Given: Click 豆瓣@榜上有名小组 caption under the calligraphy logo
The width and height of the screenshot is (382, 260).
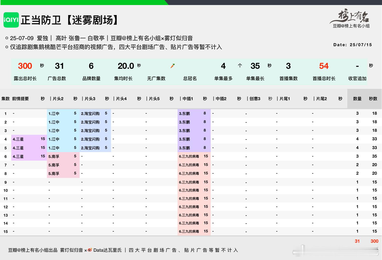Looking at the screenshot, I should 351,26.
